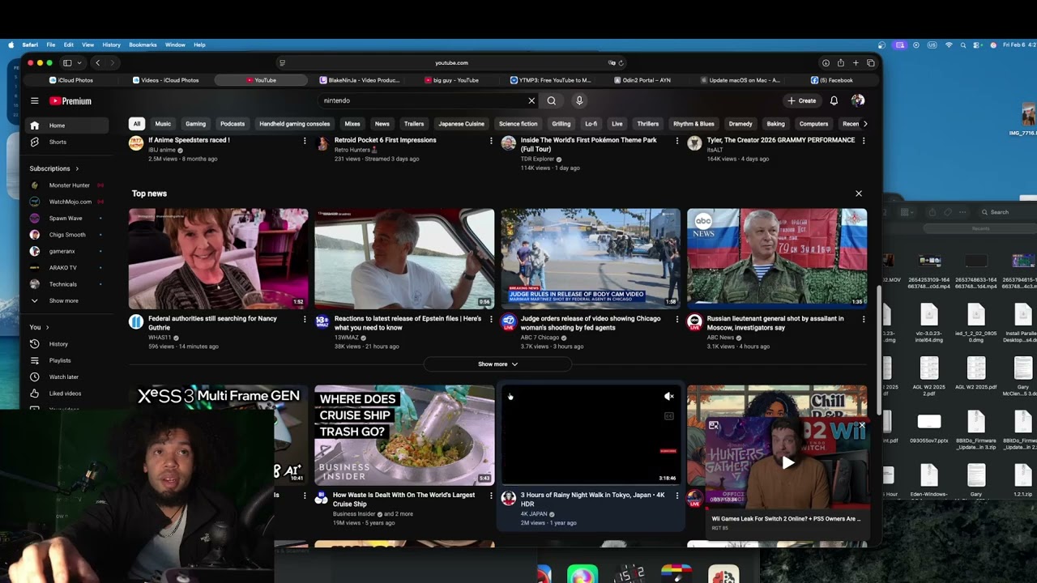Toggle the Safari sidebar
The height and width of the screenshot is (583, 1037).
(x=67, y=62)
